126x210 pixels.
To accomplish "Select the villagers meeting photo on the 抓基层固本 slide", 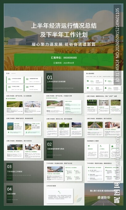I will tap(112, 125).
